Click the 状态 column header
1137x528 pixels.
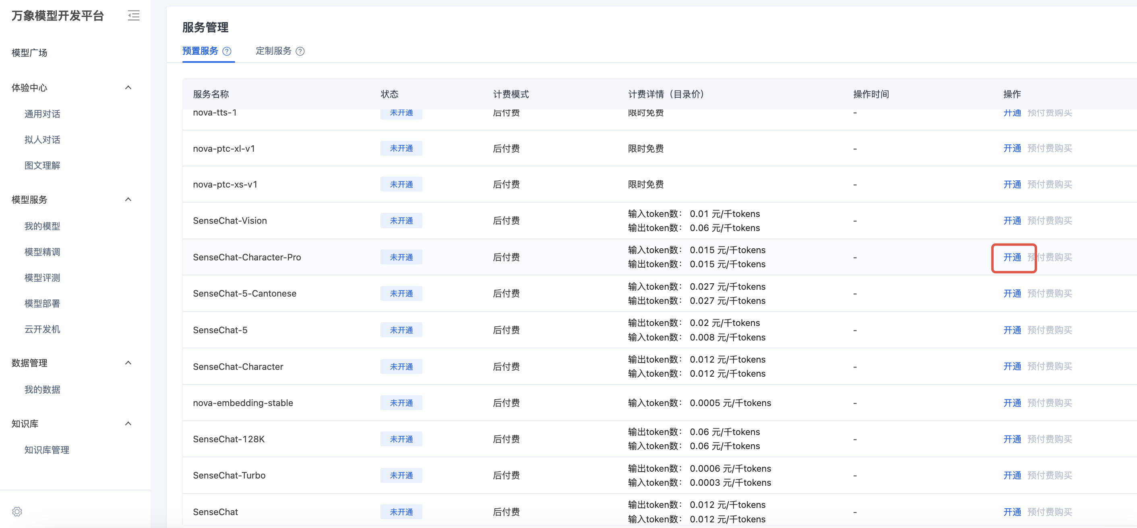coord(389,94)
